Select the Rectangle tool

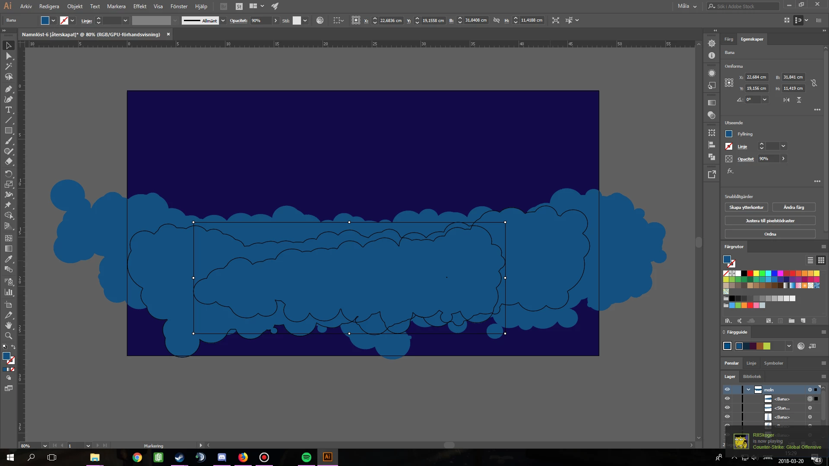pyautogui.click(x=8, y=131)
